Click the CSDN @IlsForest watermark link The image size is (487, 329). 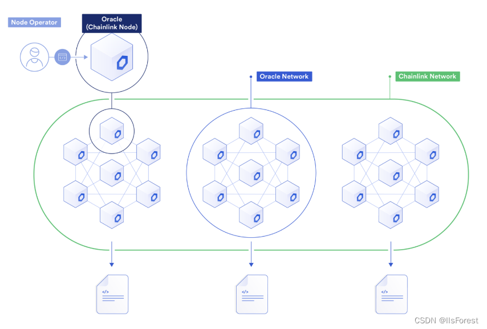[447, 321]
